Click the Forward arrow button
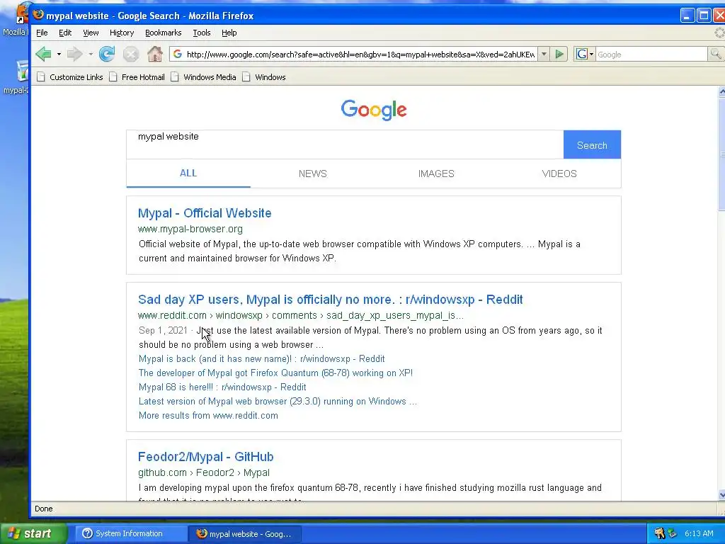725x544 pixels. tap(74, 54)
